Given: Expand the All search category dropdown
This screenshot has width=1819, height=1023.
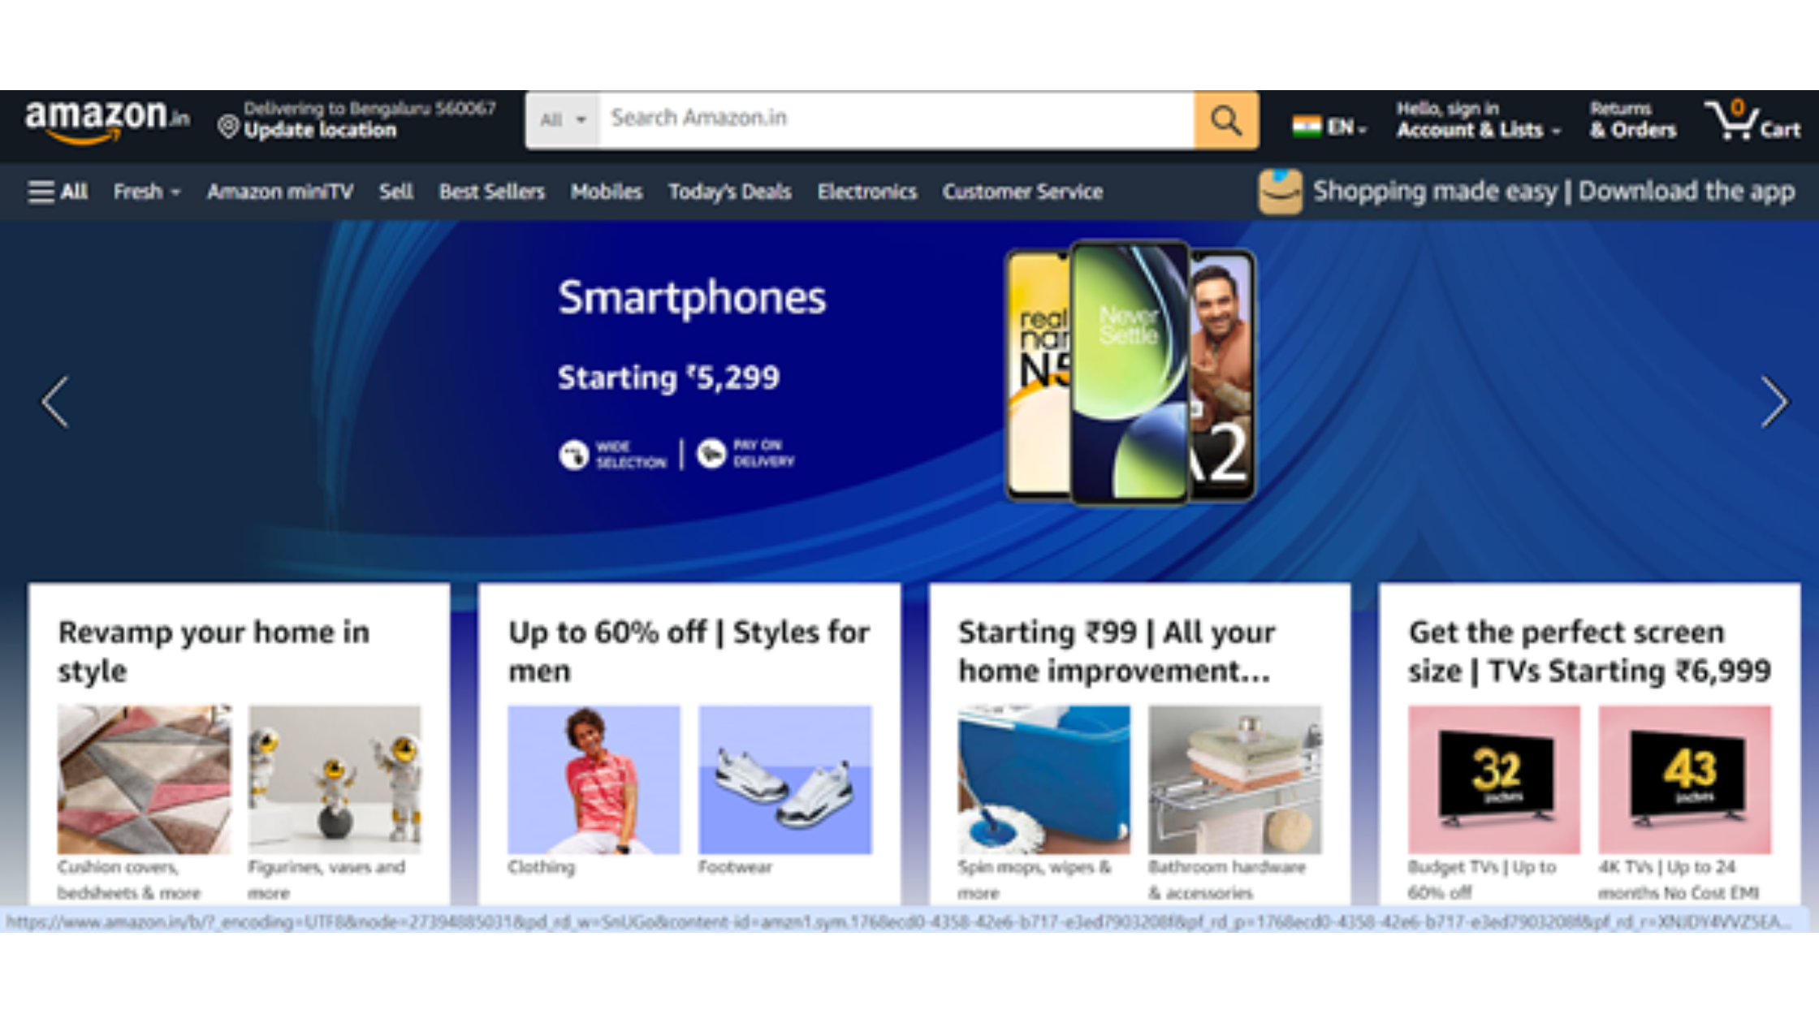Looking at the screenshot, I should pos(563,120).
